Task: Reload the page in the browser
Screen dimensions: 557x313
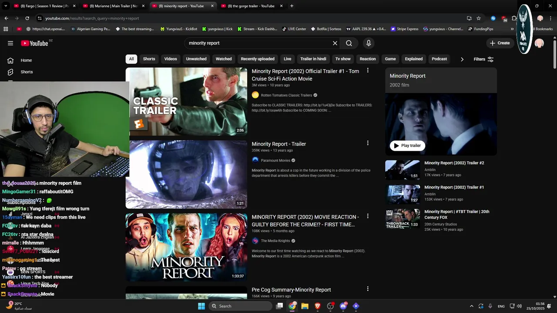Action: tap(27, 18)
